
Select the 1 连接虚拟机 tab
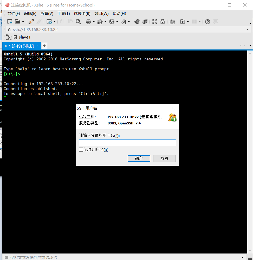(x=21, y=46)
